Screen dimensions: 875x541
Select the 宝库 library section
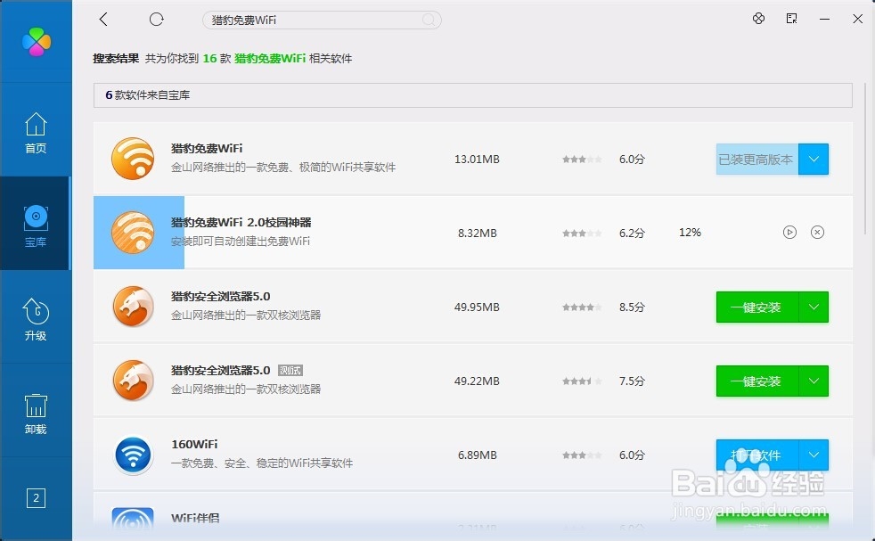click(x=36, y=225)
